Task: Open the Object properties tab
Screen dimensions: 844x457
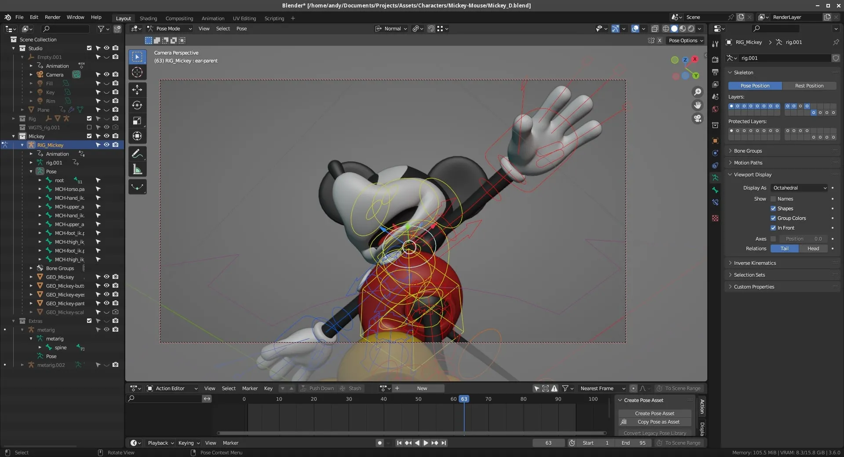Action: coord(715,141)
